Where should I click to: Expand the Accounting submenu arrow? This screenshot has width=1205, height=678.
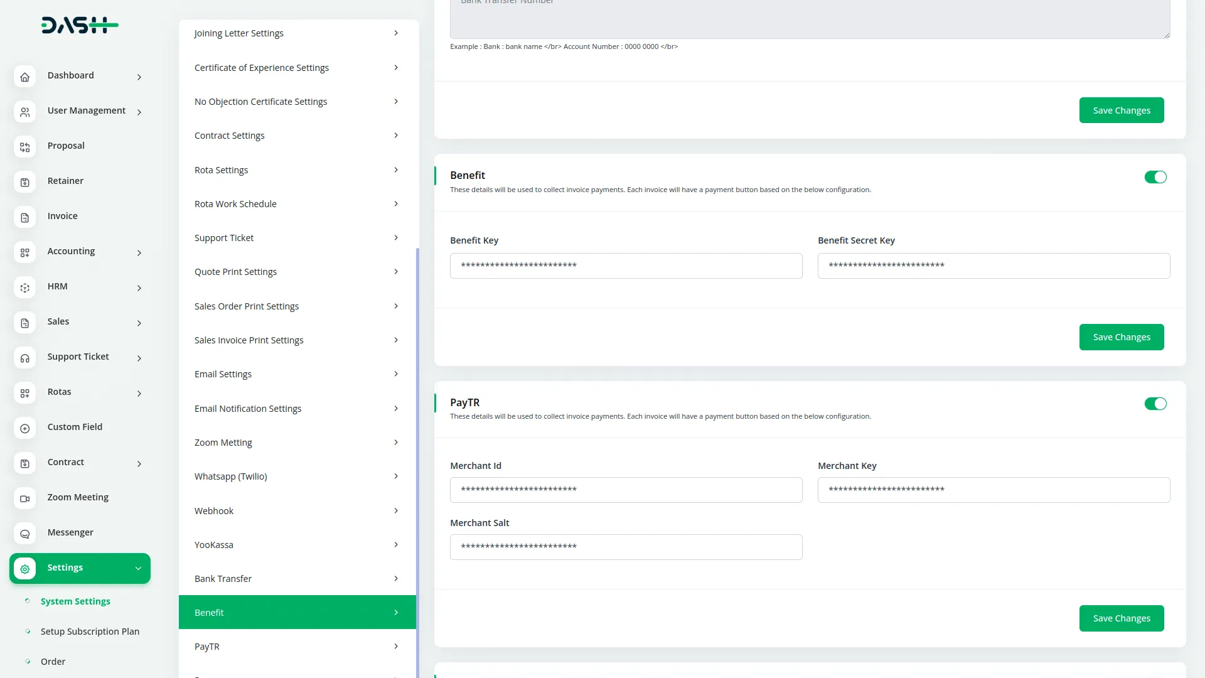point(139,252)
